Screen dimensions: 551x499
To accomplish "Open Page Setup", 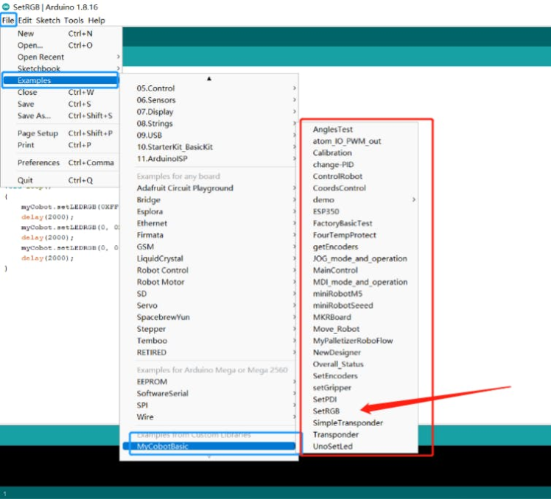I will point(61,133).
